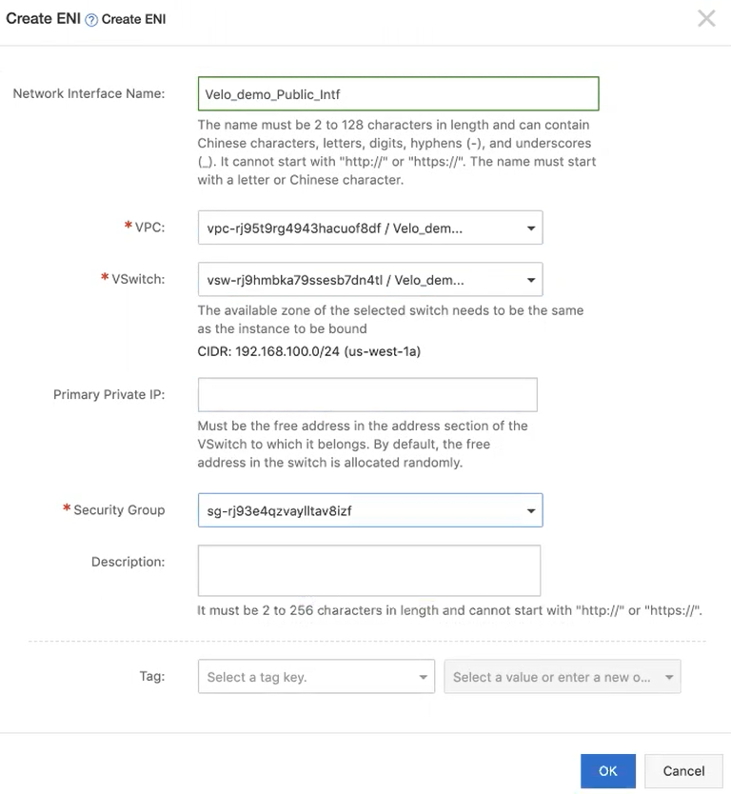Open the Create ENI help link
731x794 pixels.
[x=133, y=19]
